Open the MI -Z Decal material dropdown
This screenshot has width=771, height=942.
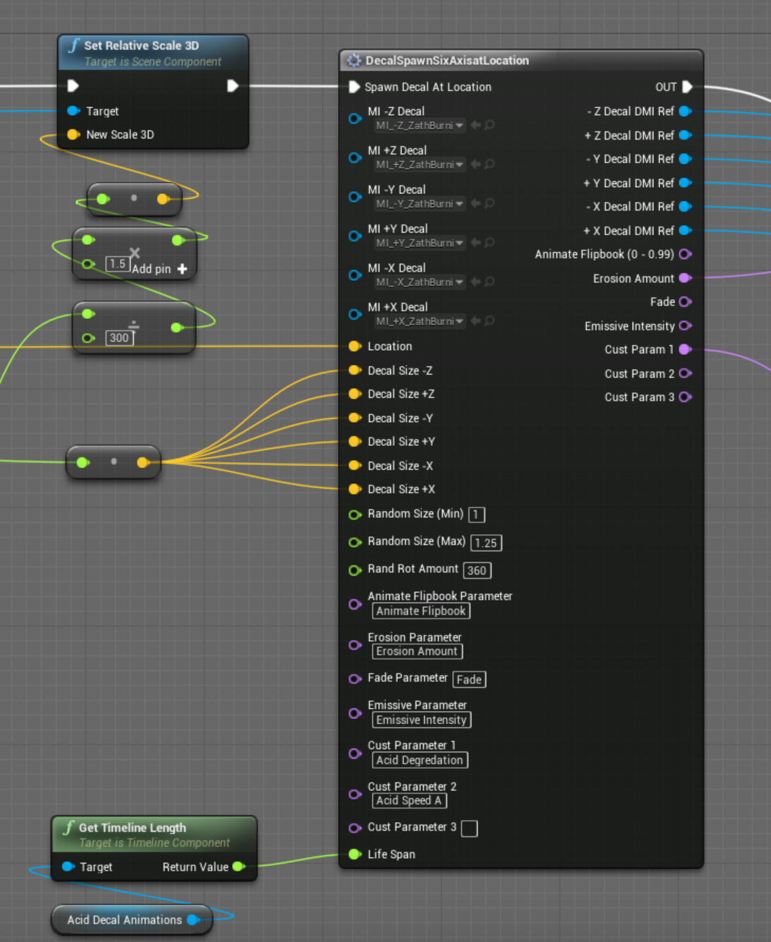point(419,126)
